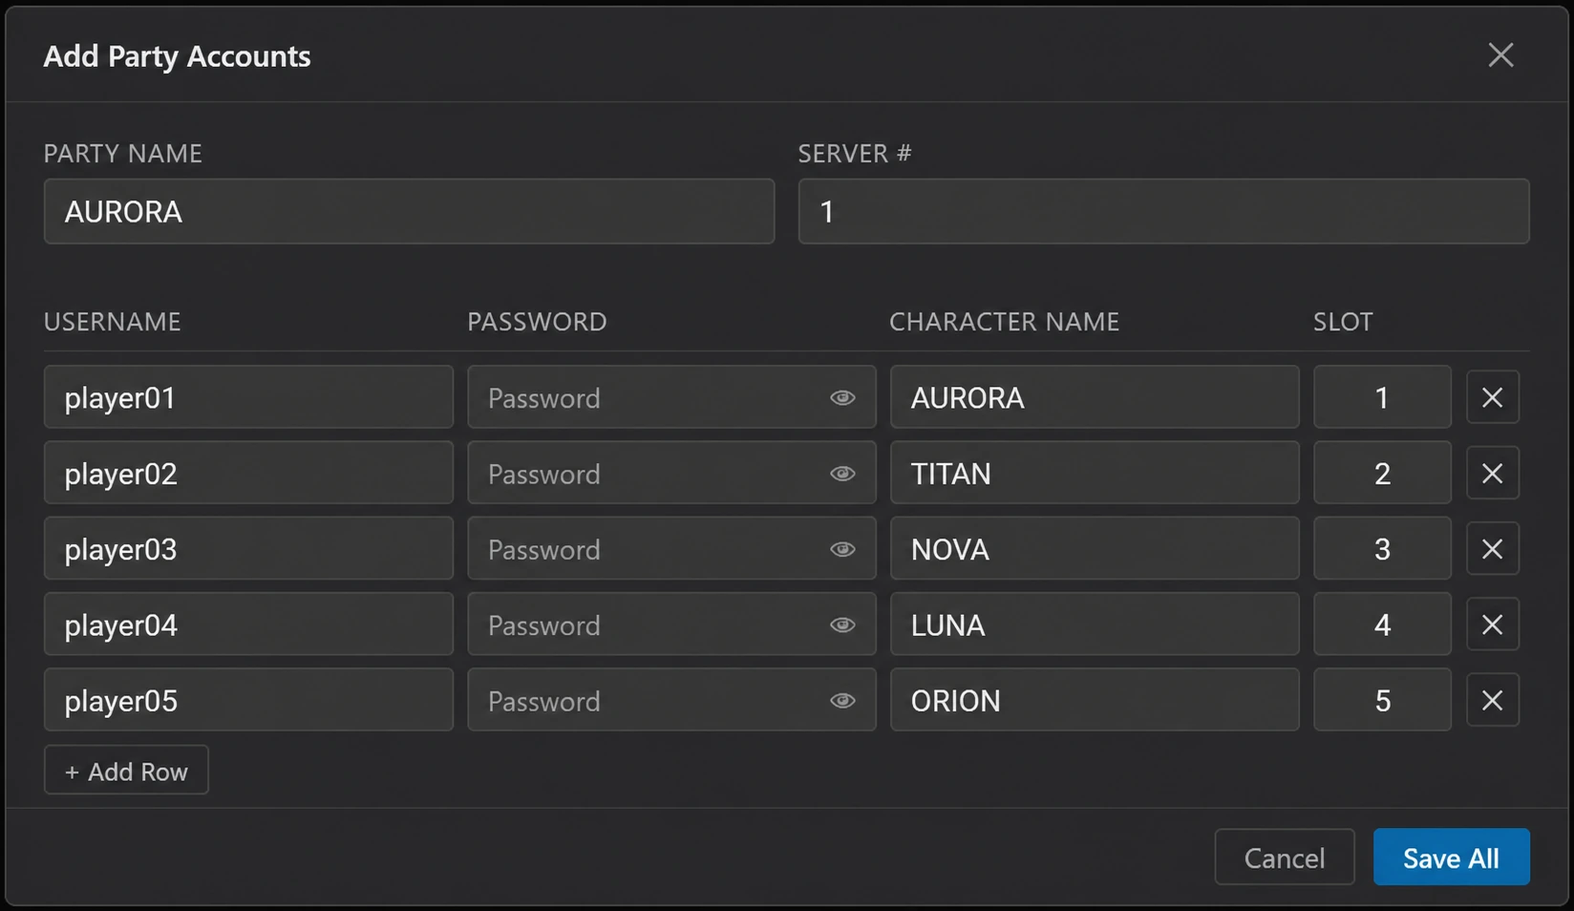Select slot 4 field for player04
This screenshot has height=911, width=1574.
point(1382,624)
